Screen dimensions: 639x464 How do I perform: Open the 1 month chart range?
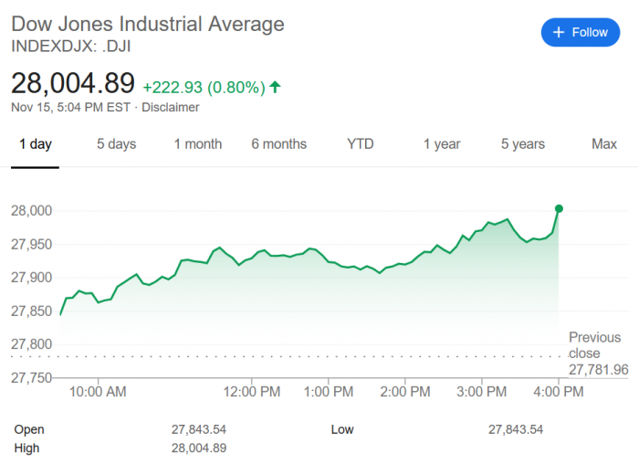pos(198,144)
